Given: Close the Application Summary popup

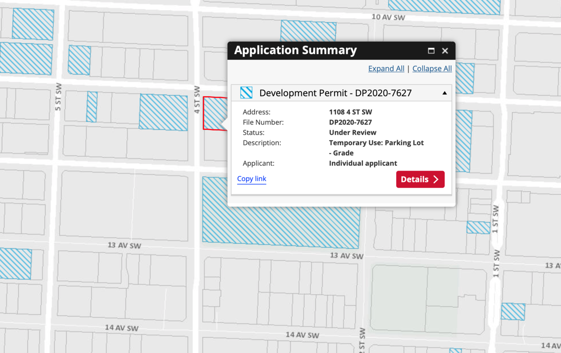Looking at the screenshot, I should click(x=445, y=51).
